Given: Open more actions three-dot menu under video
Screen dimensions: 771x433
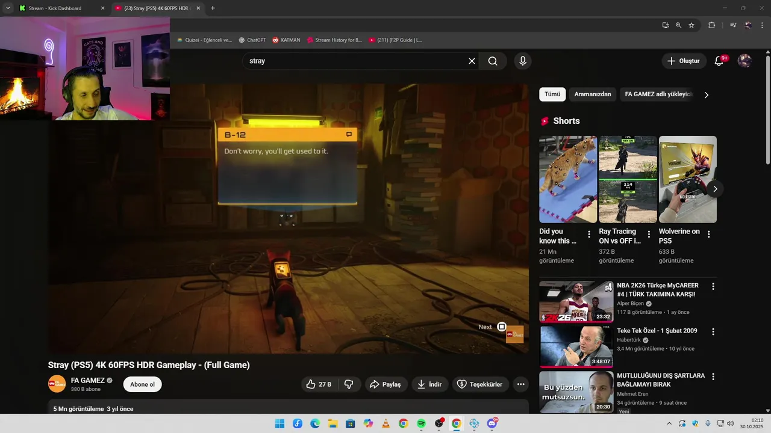Looking at the screenshot, I should pyautogui.click(x=521, y=384).
